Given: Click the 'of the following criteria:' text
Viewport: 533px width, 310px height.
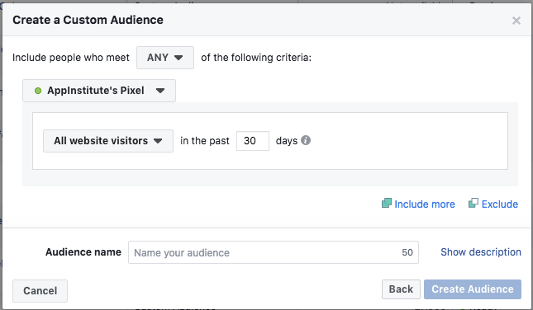Looking at the screenshot, I should [256, 58].
